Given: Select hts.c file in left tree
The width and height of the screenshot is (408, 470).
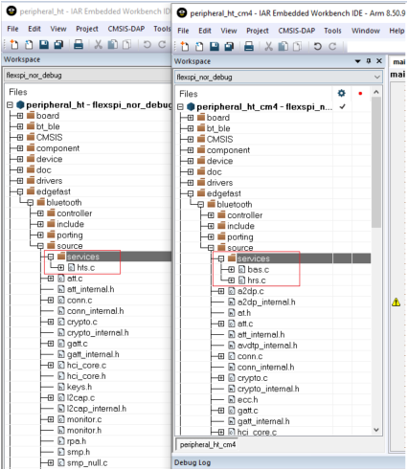Looking at the screenshot, I should (85, 268).
